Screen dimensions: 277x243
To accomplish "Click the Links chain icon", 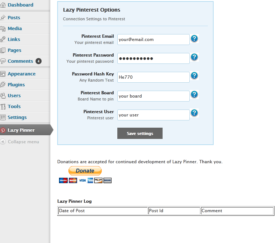I will [3, 39].
